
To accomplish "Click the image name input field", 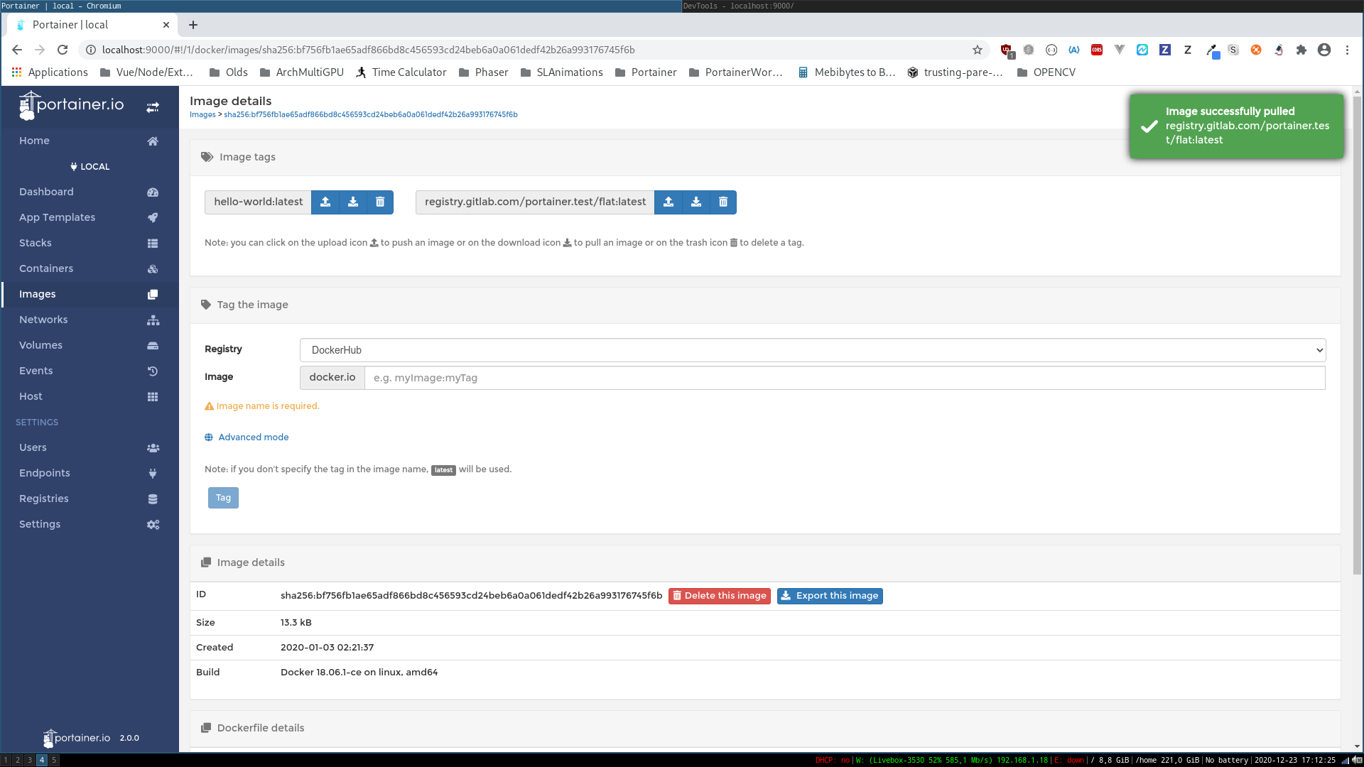I will click(844, 378).
